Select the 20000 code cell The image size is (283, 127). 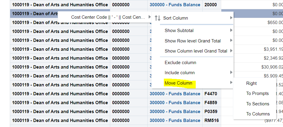[x=211, y=5]
